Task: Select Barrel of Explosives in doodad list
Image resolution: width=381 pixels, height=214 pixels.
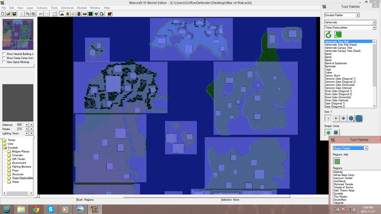Action: 336,63
